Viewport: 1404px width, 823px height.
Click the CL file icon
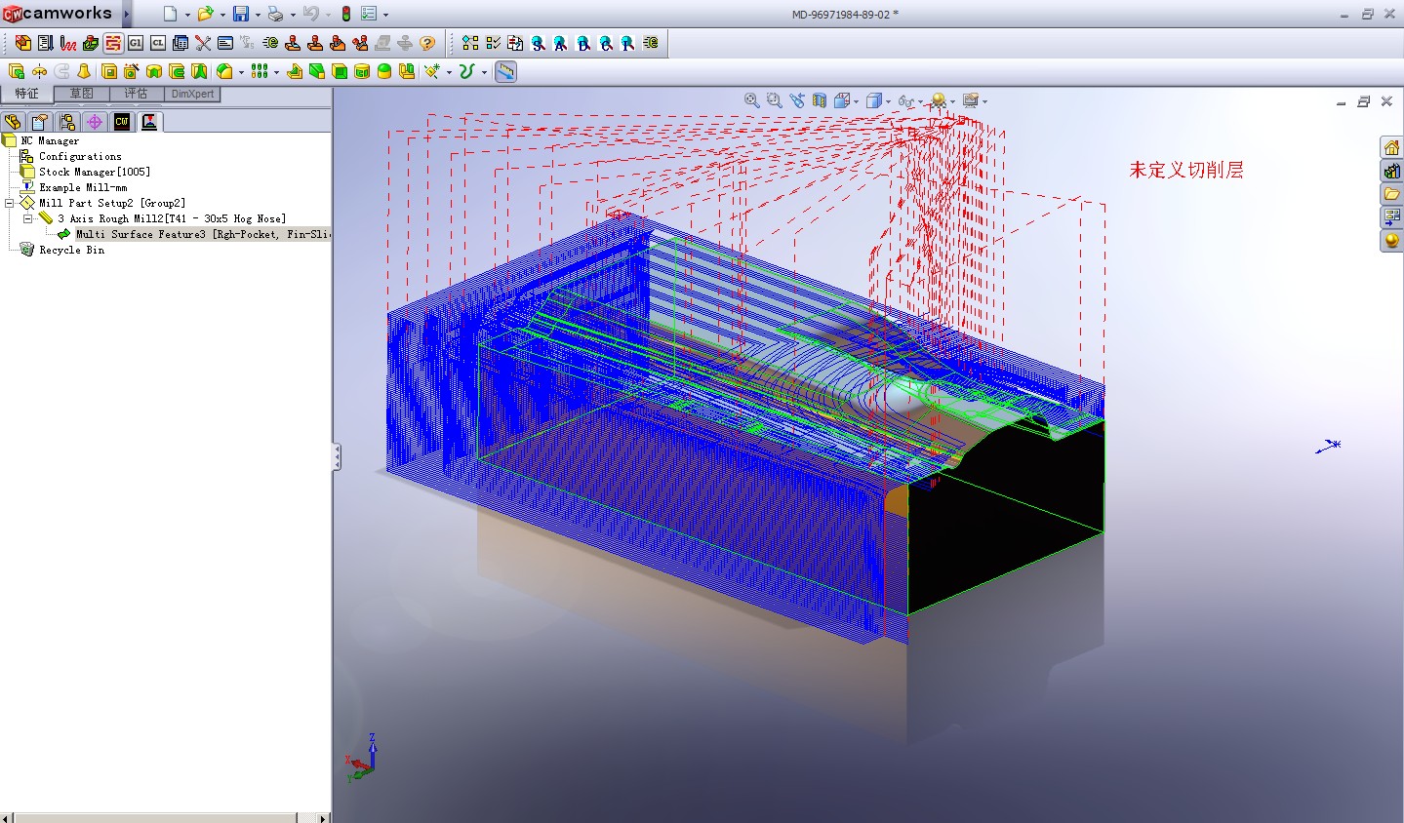coord(157,43)
